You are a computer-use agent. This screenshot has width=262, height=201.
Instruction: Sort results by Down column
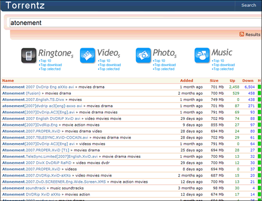pos(248,81)
